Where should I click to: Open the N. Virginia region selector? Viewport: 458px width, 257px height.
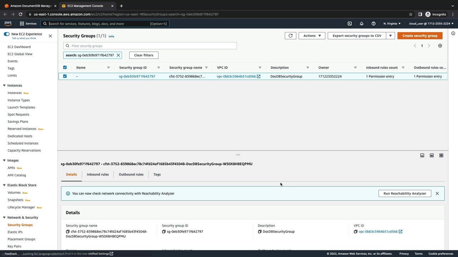tap(392, 24)
